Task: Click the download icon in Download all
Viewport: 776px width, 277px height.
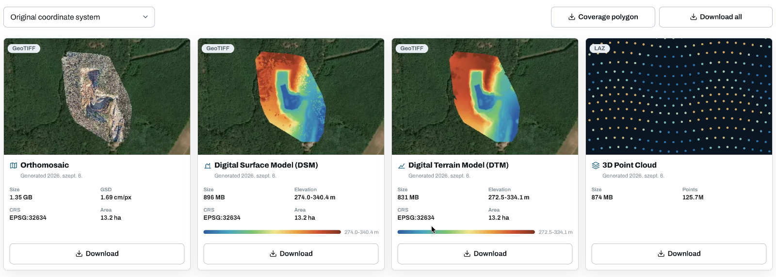Action: pos(694,17)
